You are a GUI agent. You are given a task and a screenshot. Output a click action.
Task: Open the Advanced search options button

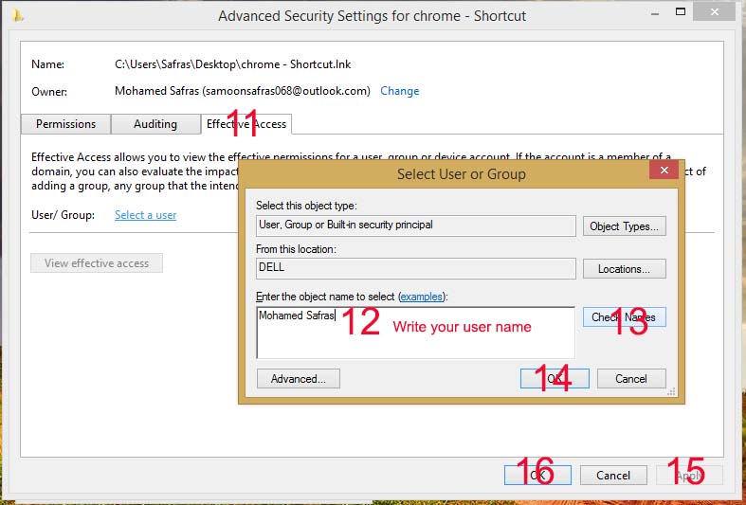coord(298,379)
